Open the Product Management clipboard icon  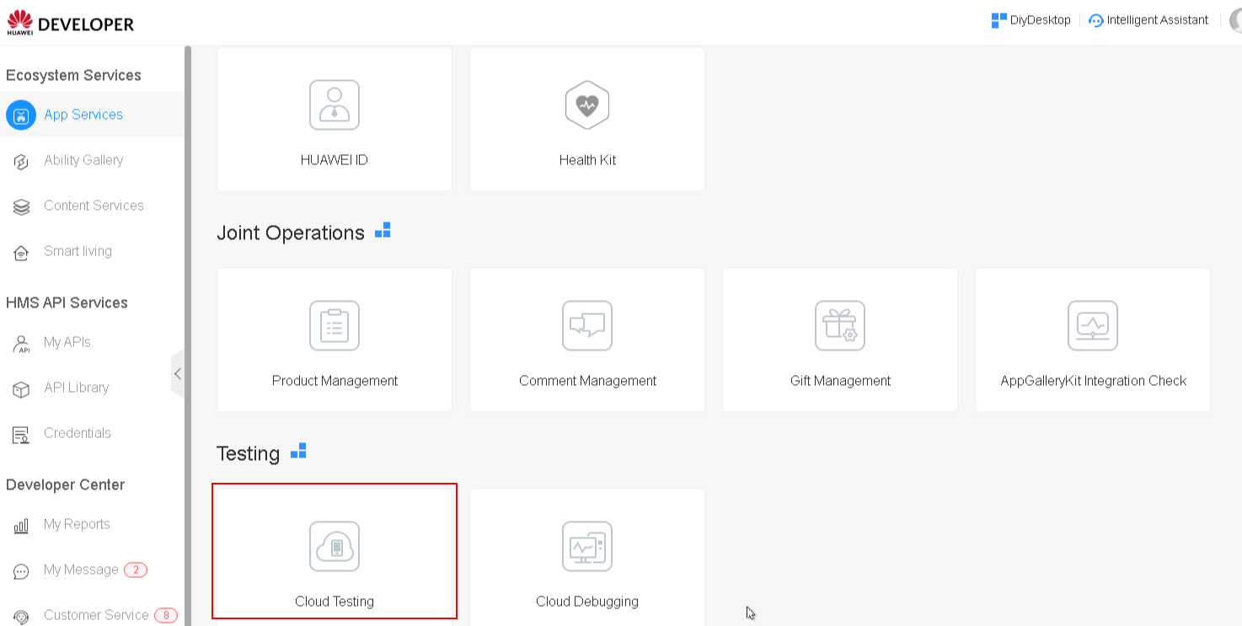click(335, 326)
